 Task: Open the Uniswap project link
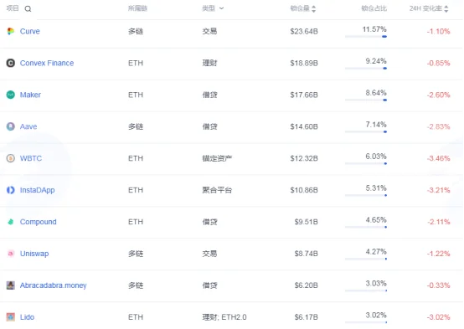click(x=34, y=254)
